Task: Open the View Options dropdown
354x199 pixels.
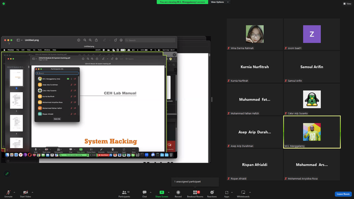Action: click(x=220, y=2)
